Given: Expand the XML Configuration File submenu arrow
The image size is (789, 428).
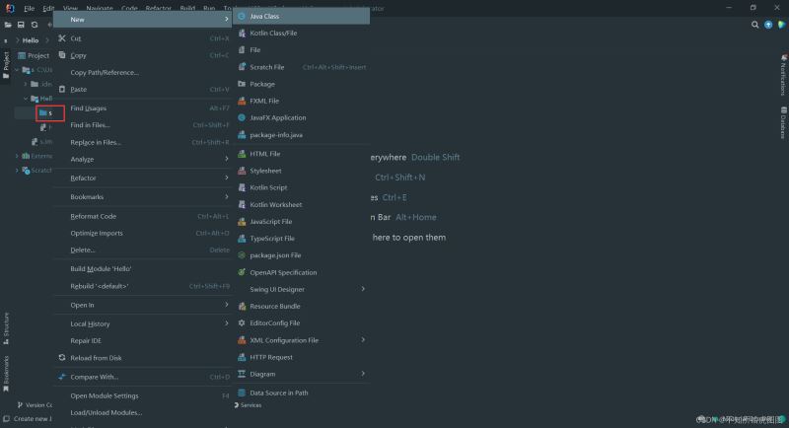Looking at the screenshot, I should [x=363, y=340].
